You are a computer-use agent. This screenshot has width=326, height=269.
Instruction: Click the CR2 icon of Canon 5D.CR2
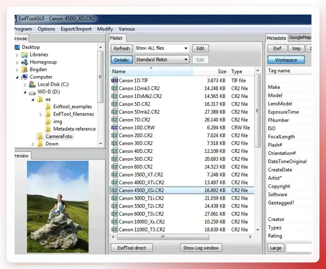click(114, 104)
